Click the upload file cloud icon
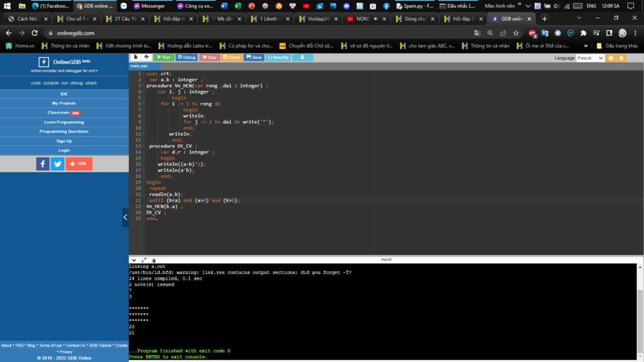 [146, 57]
